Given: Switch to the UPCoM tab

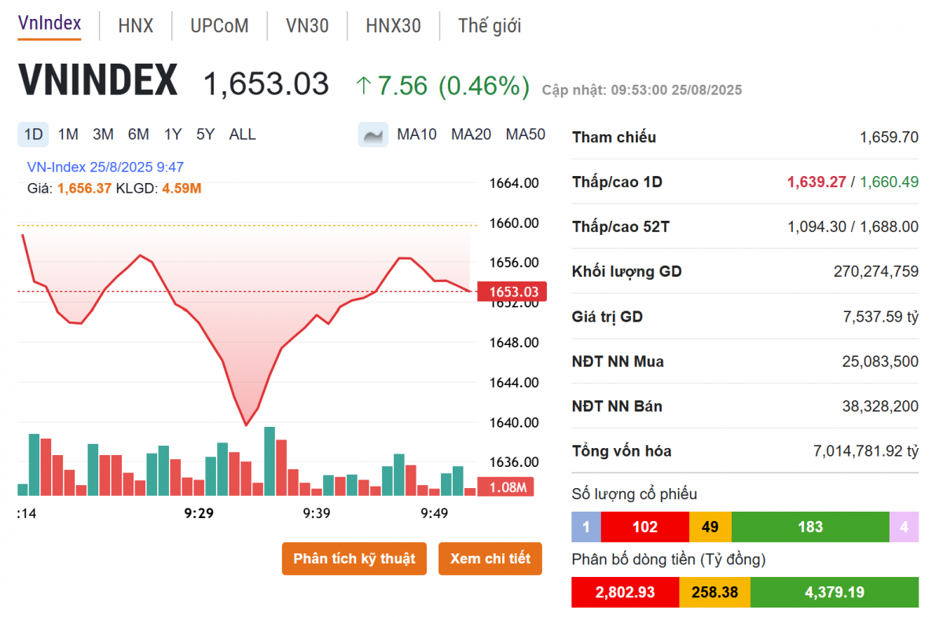Looking at the screenshot, I should 219,26.
